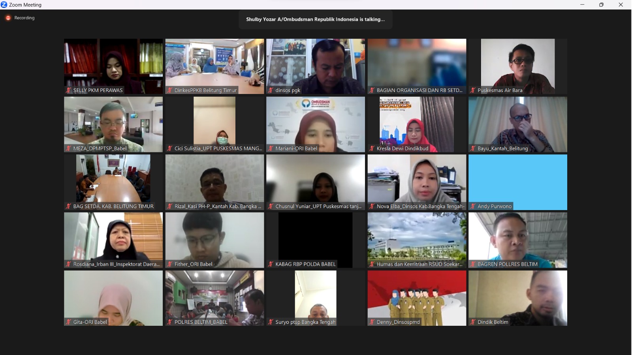The height and width of the screenshot is (355, 632).
Task: Click muted mic icon beside Gita-ORI Babel
Action: tap(69, 322)
